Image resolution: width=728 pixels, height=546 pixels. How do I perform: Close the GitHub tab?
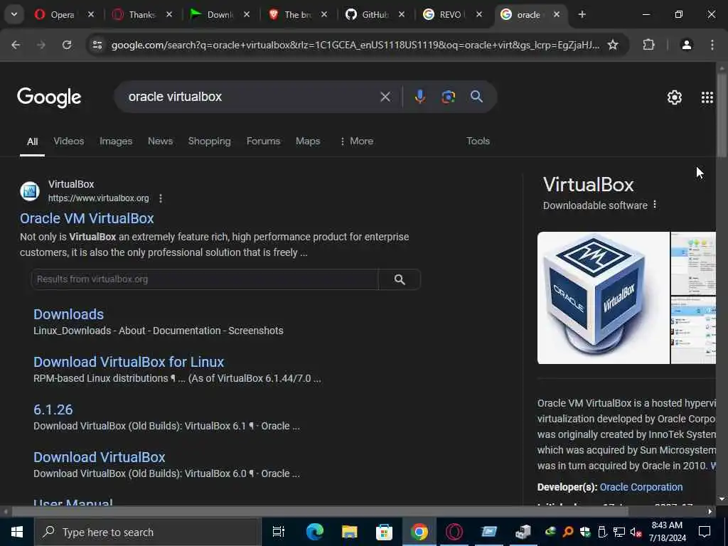click(x=402, y=14)
